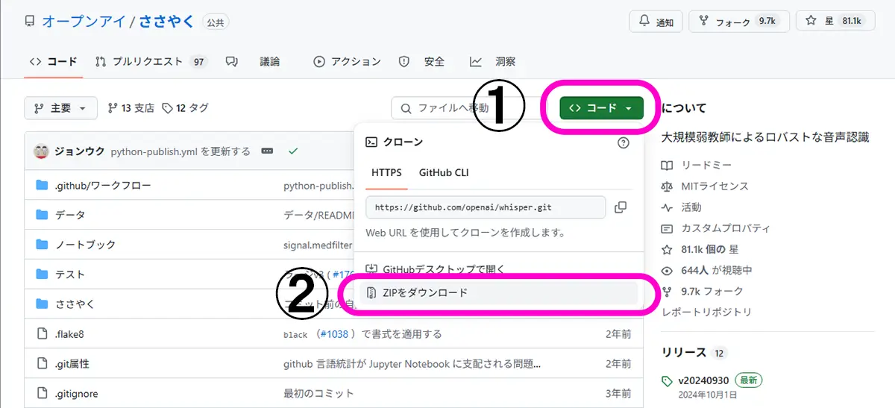Open ささやく repository name link

point(166,22)
